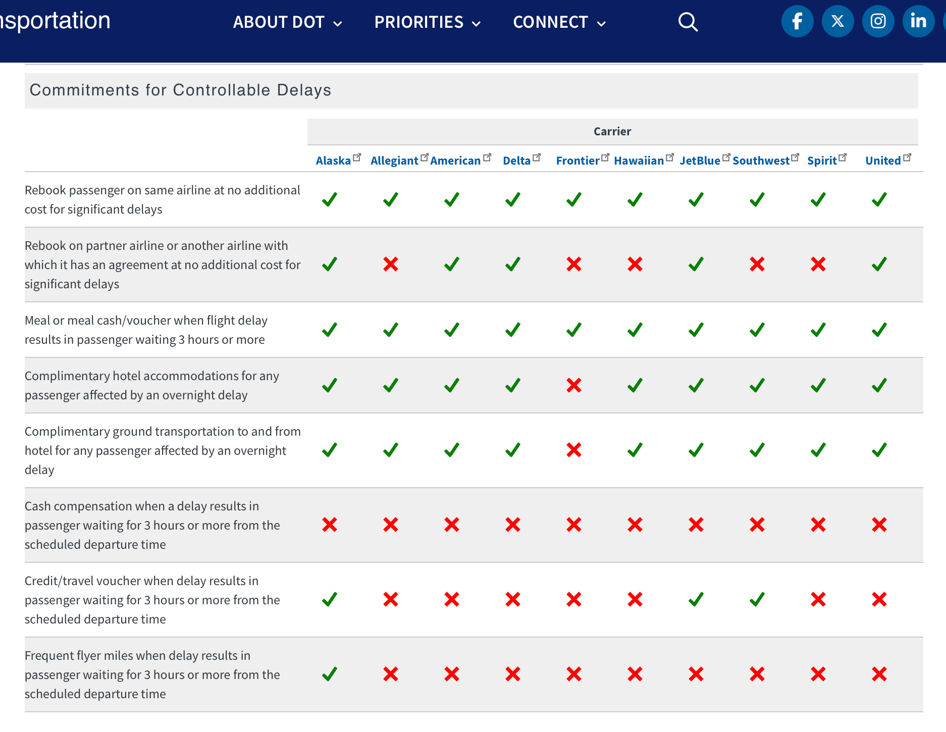Open the Instagram social icon
Viewport: 946px width, 732px height.
pos(878,21)
